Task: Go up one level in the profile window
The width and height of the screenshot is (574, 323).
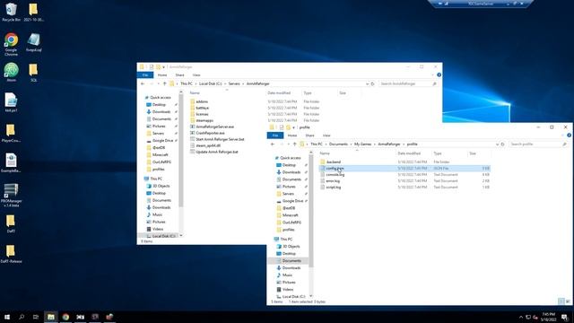Action: point(294,144)
